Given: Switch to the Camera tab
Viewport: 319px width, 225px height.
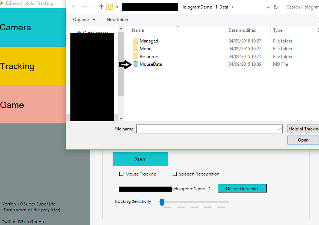Looking at the screenshot, I should coord(33,27).
